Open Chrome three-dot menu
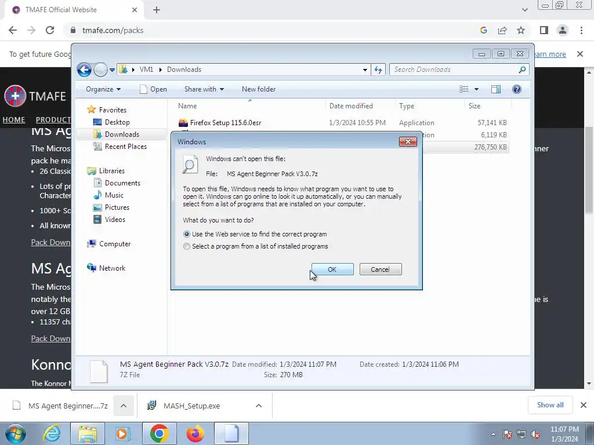 pos(581,30)
